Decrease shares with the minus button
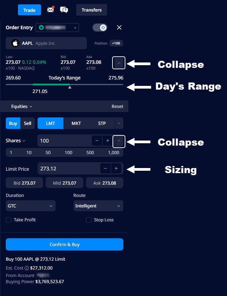Image resolution: width=227 pixels, height=296 pixels. tap(97, 141)
